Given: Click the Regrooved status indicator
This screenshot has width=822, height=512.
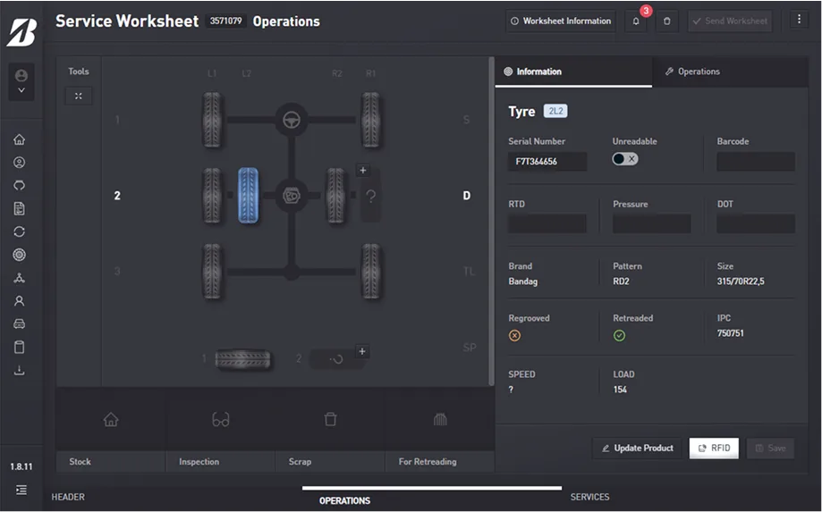Looking at the screenshot, I should (x=515, y=336).
